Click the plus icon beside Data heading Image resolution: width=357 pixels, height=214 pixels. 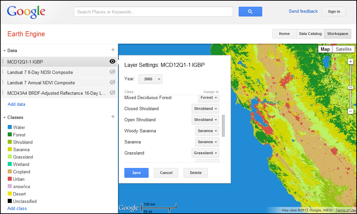[113, 50]
